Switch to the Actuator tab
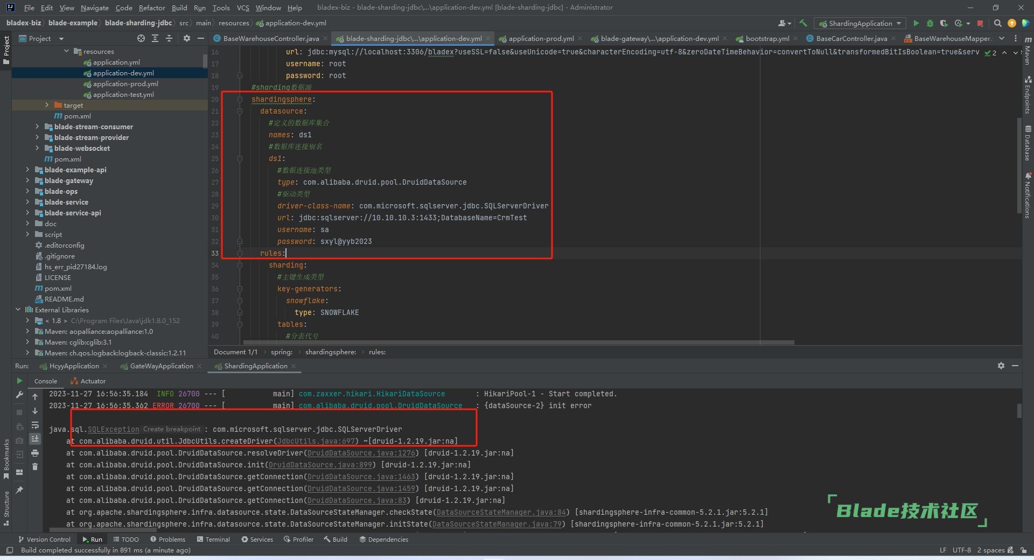The image size is (1034, 560). pyautogui.click(x=88, y=381)
